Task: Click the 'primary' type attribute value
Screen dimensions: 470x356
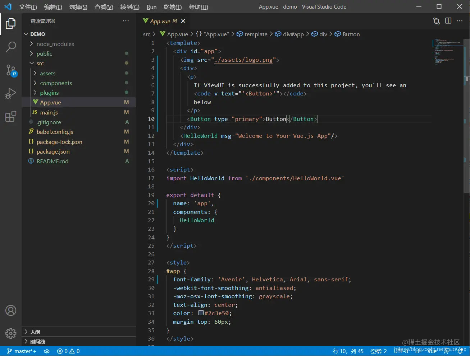Action: tap(247, 119)
